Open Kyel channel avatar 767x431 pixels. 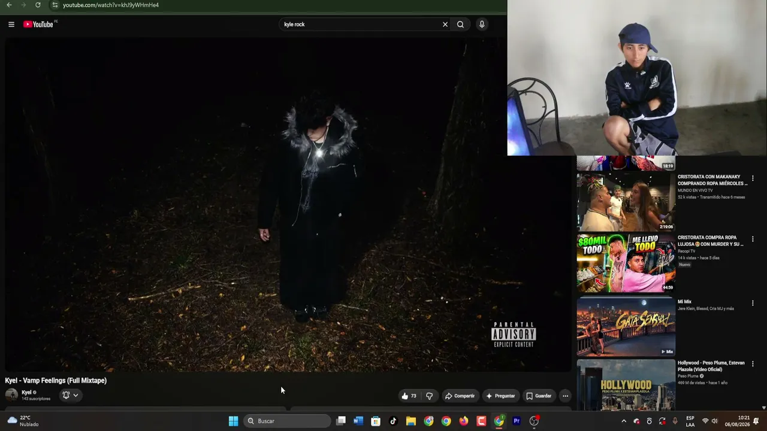pos(11,394)
